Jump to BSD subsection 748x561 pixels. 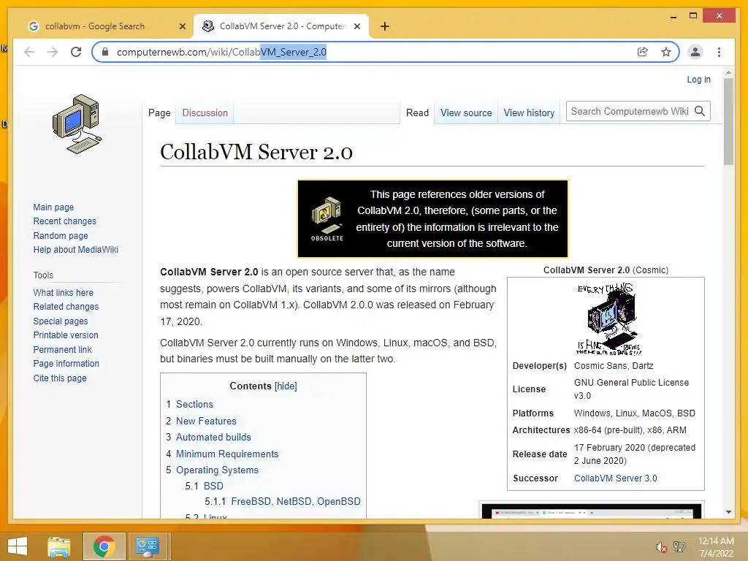tap(213, 486)
